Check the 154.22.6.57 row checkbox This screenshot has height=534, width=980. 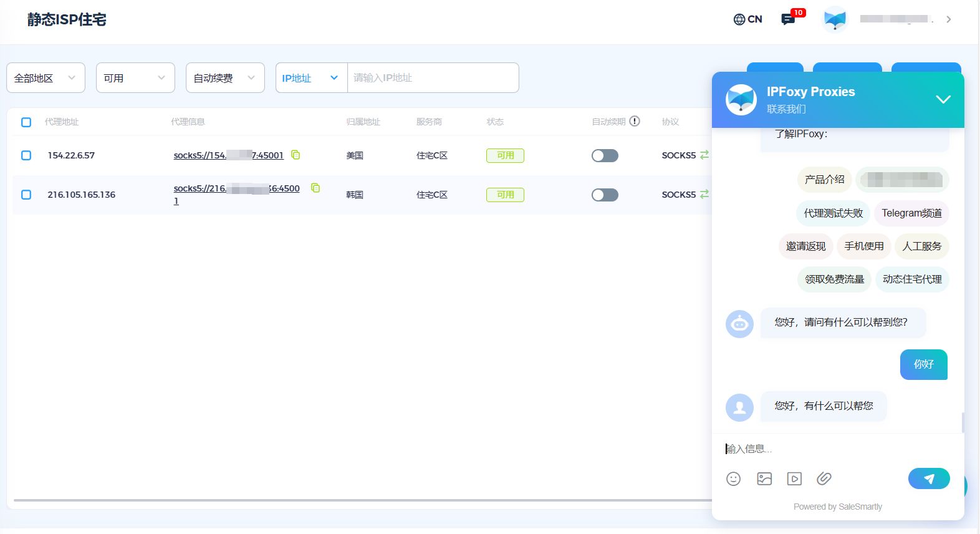tap(26, 155)
